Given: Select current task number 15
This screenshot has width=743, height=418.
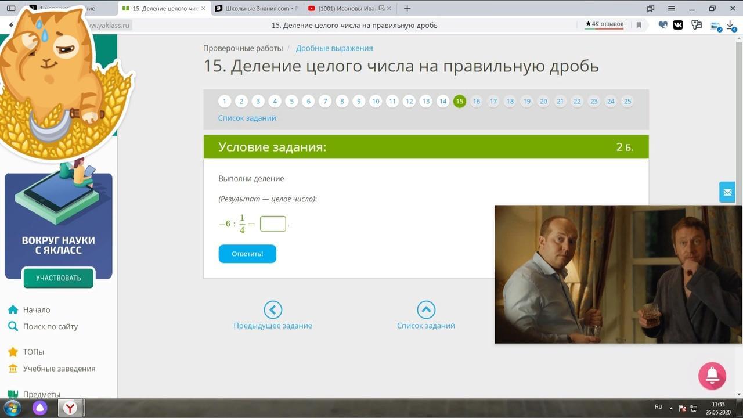Looking at the screenshot, I should pos(460,101).
